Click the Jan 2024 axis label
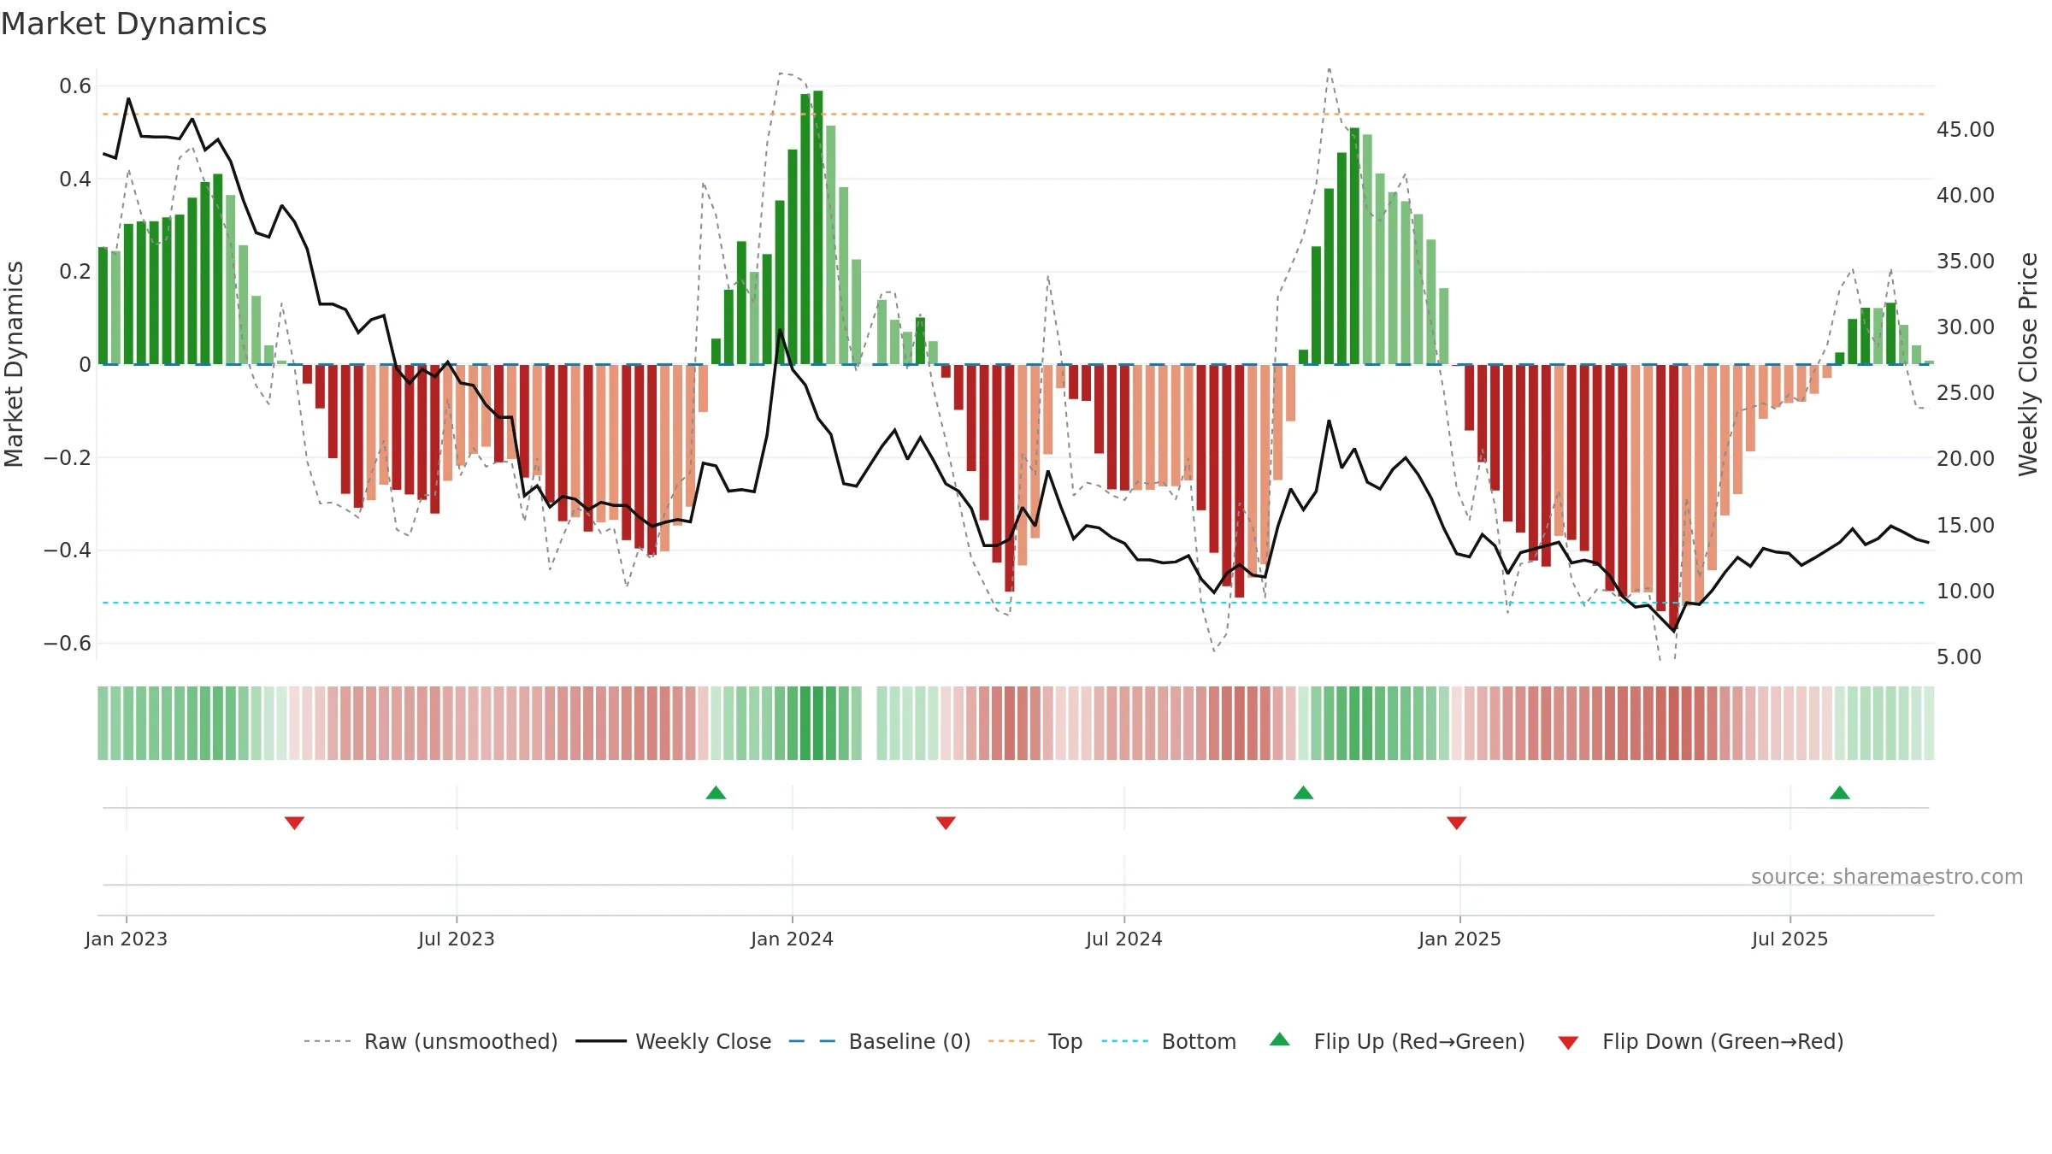This screenshot has height=1154, width=2052. point(793,939)
